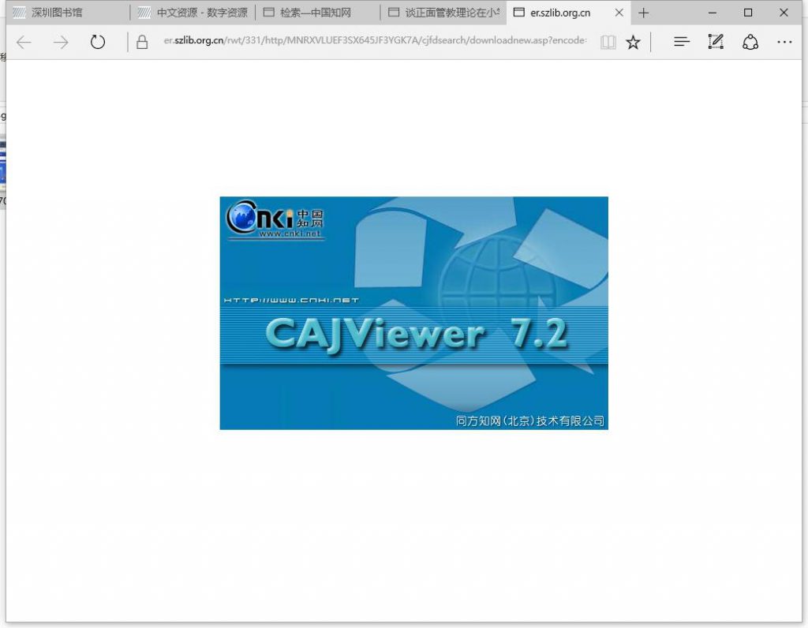808x628 pixels.
Task: Open the Hub three-lines icon
Action: pos(682,43)
